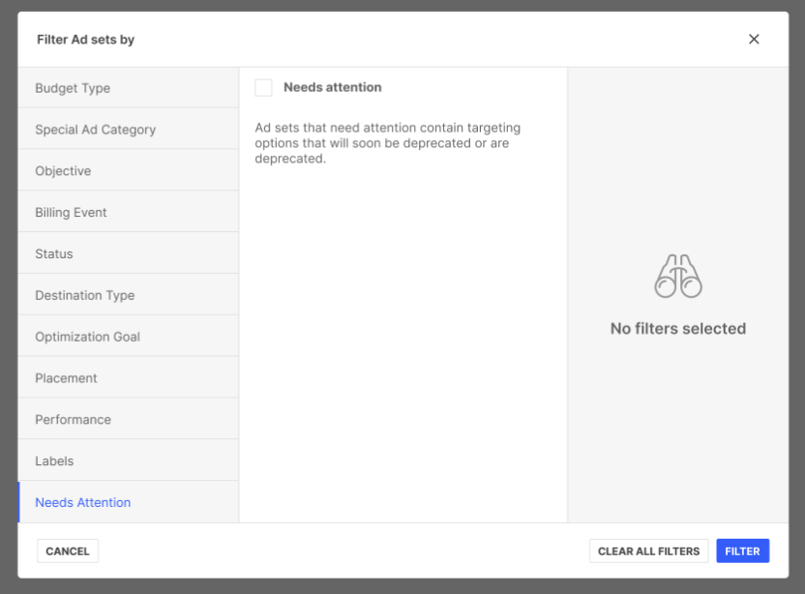This screenshot has width=805, height=594.
Task: Choose Billing Event from the filter list
Action: [71, 213]
